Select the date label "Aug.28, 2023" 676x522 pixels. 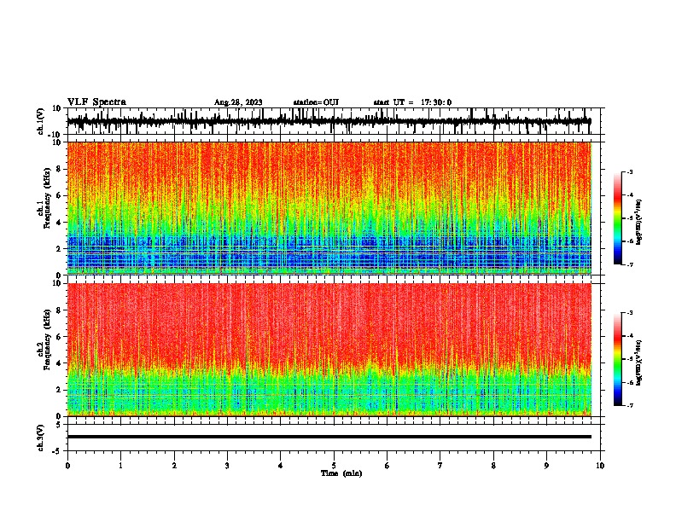[x=238, y=102]
